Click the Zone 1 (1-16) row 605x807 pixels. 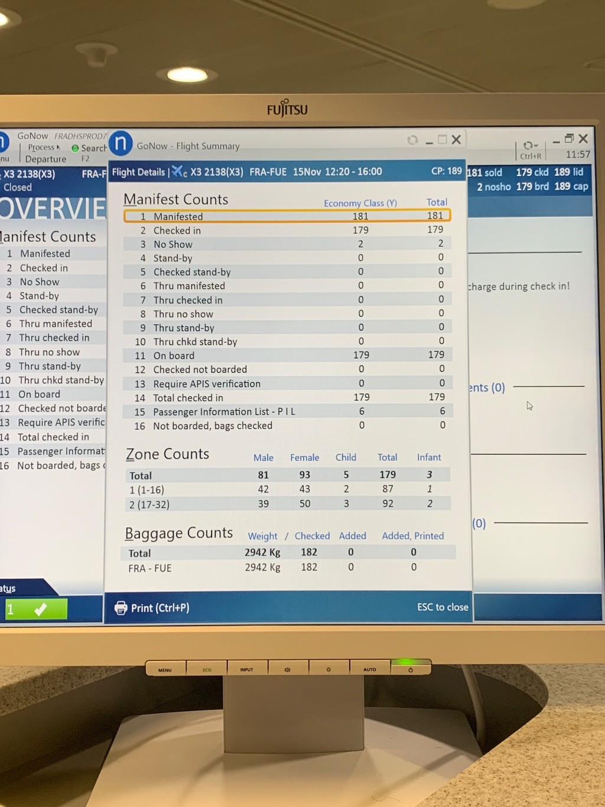287,490
